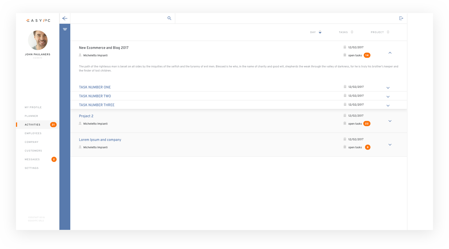
Task: Click clipboard icon beside open tasks 8
Action: pyautogui.click(x=345, y=147)
